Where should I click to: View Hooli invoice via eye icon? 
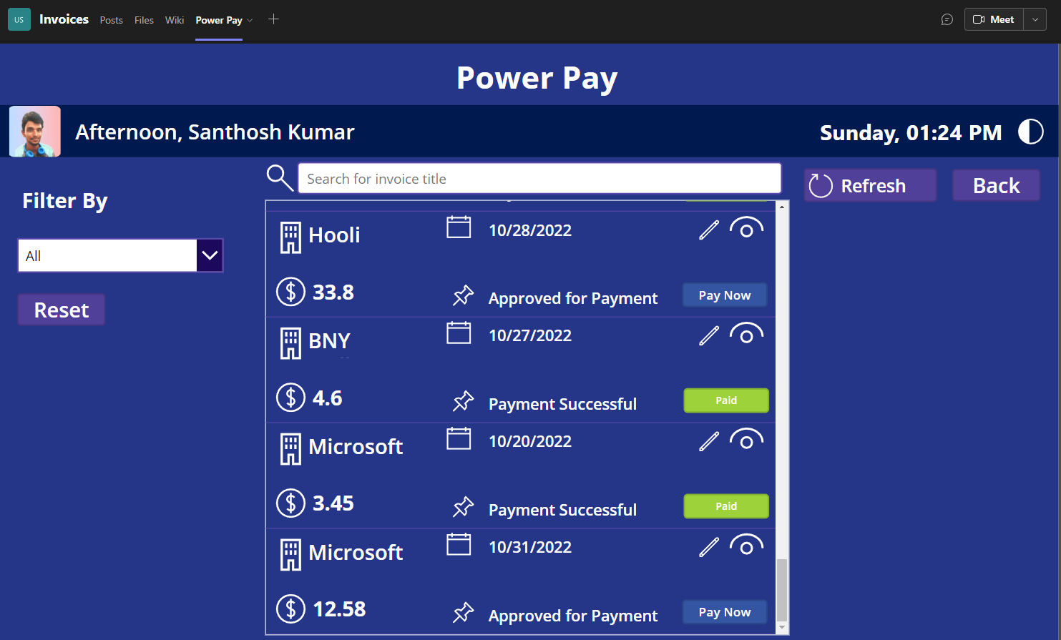[x=746, y=228]
